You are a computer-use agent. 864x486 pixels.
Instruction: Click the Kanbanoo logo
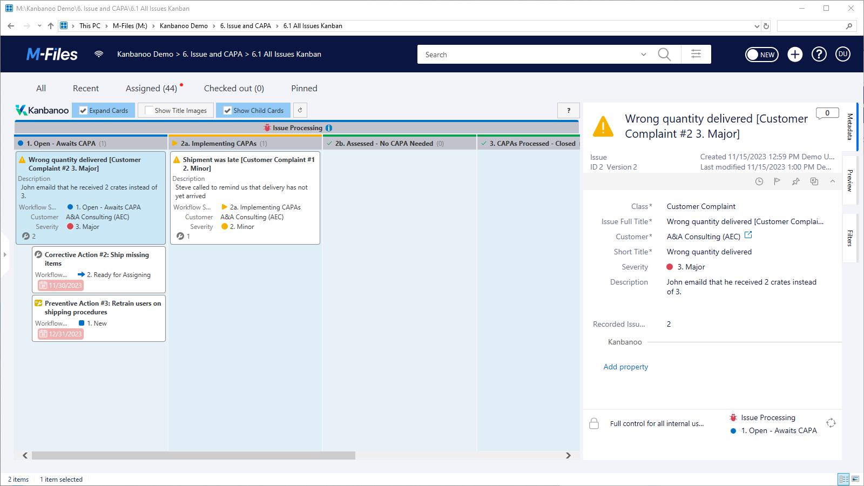click(x=42, y=110)
